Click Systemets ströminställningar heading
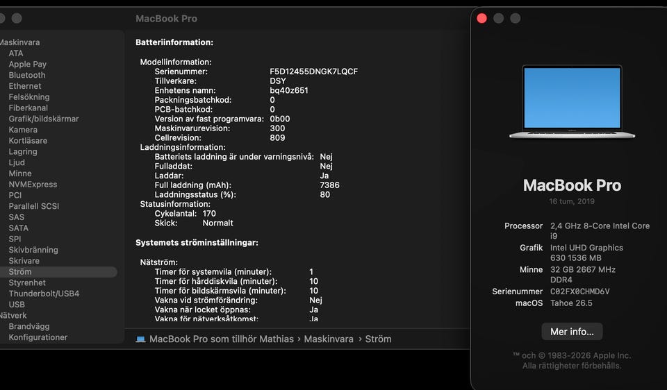Viewport: 667px width, 390px height. [x=197, y=243]
